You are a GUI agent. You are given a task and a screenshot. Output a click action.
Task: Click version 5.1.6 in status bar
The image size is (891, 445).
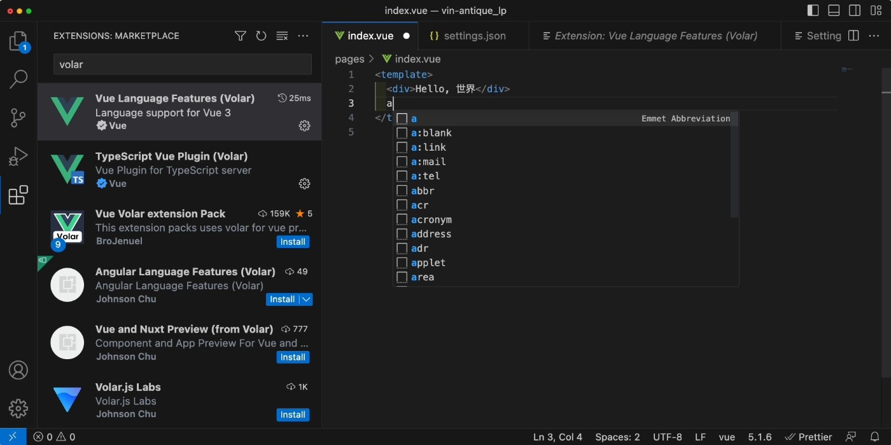760,437
